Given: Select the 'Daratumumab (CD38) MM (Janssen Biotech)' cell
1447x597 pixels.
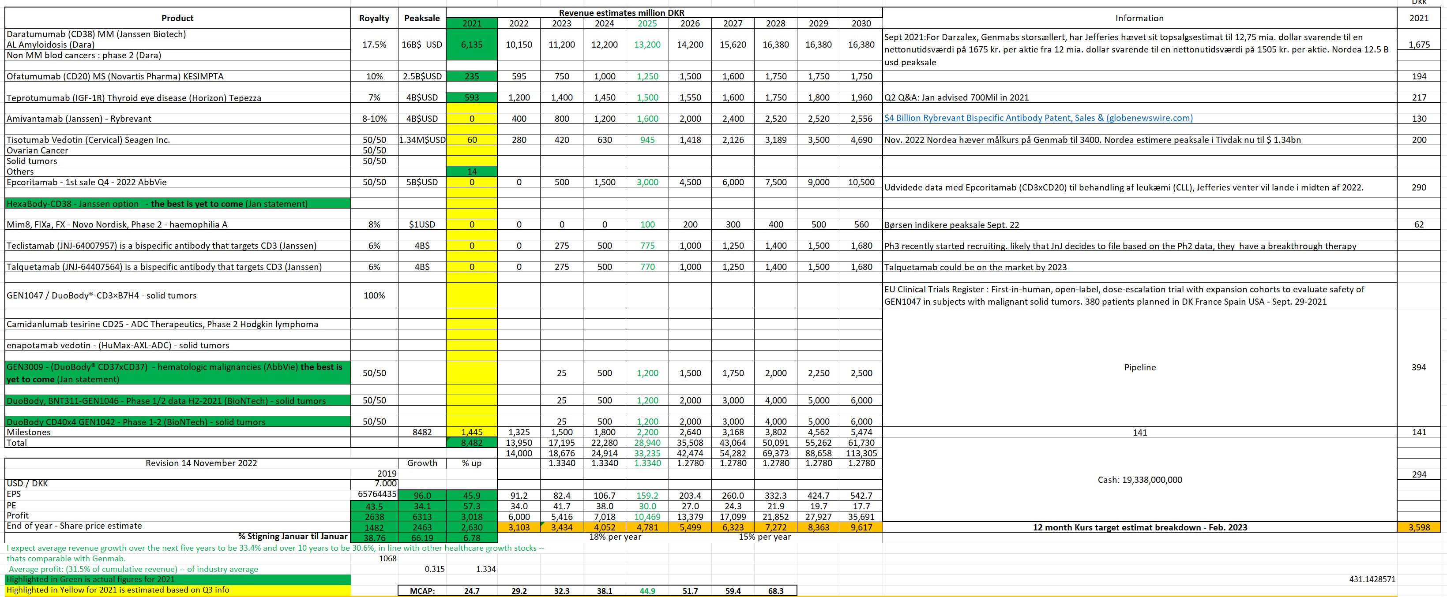Looking at the screenshot, I should [x=177, y=34].
